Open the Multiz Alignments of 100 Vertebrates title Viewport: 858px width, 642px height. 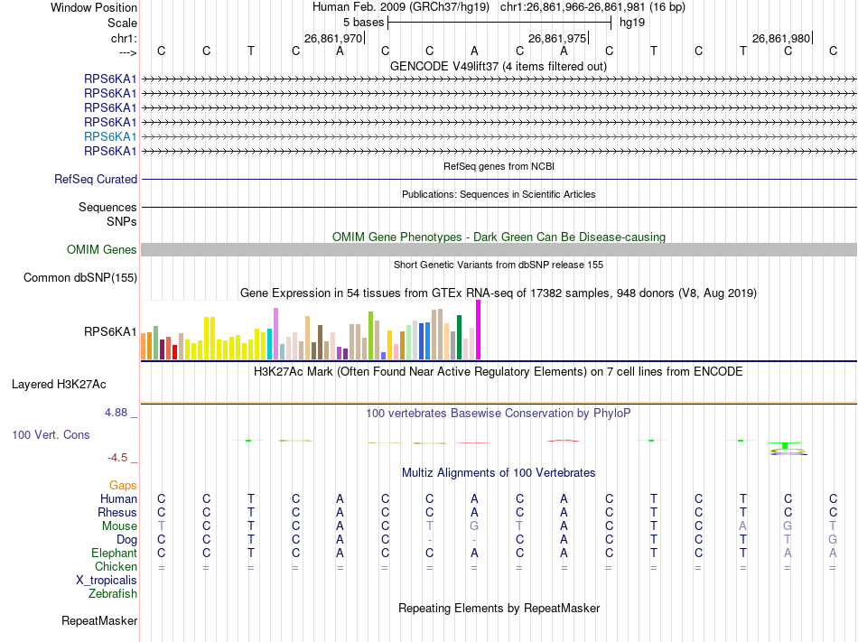[x=499, y=473]
